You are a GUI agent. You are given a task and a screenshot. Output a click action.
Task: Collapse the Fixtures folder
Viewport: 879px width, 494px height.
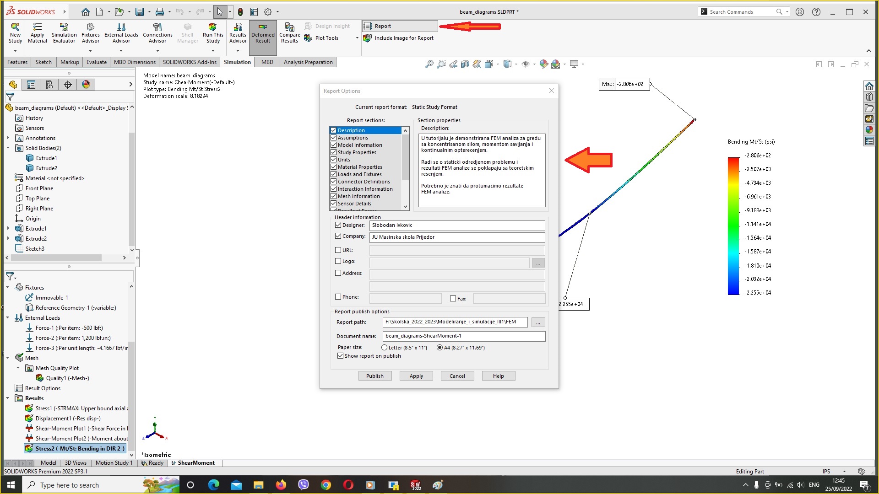coord(8,288)
